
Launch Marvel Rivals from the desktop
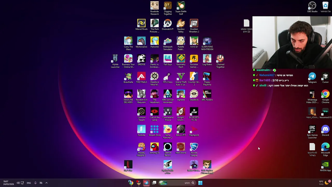(141, 25)
